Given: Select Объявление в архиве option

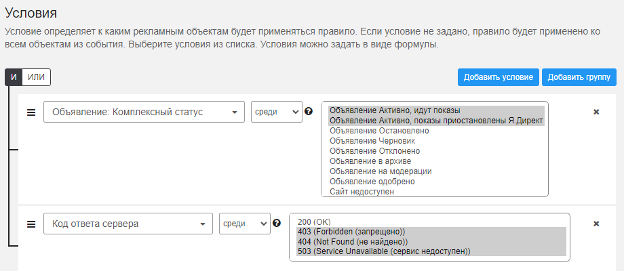Looking at the screenshot, I should click(436, 161).
